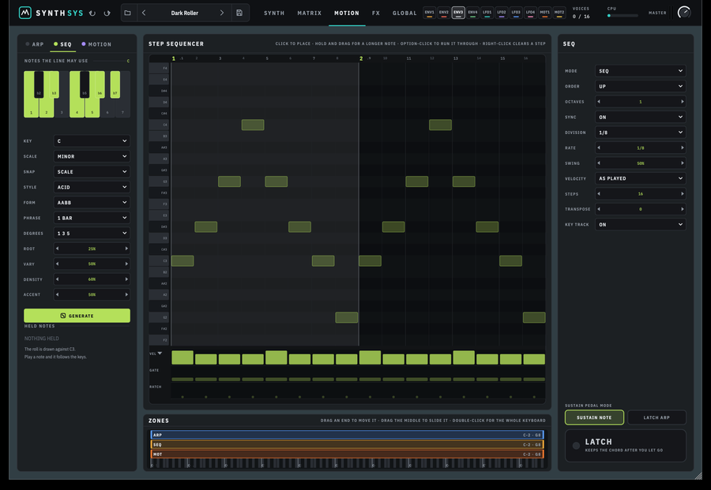The height and width of the screenshot is (490, 711).
Task: Click the undo arrow icon
Action: point(92,13)
